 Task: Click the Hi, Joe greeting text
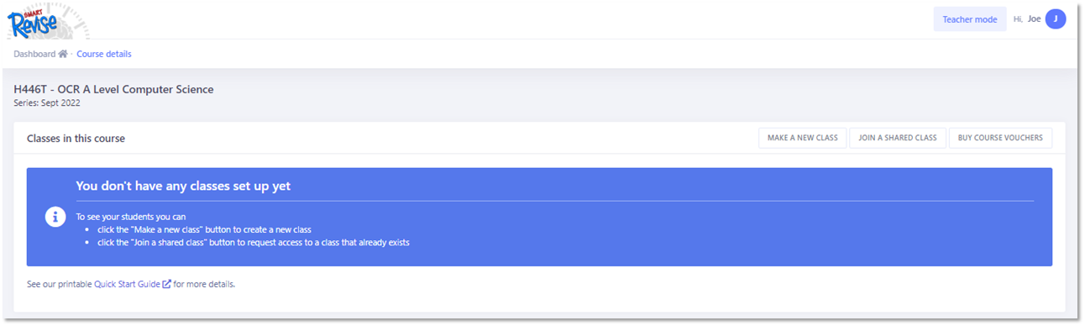(1027, 19)
